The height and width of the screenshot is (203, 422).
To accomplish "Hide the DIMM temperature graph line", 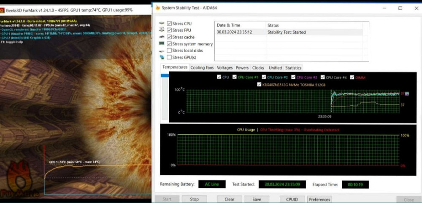I will [351, 77].
